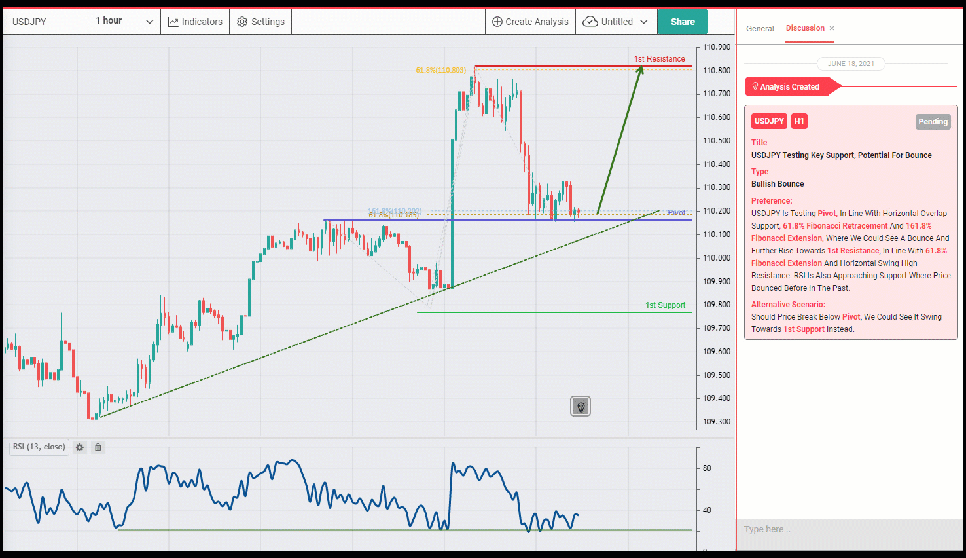The width and height of the screenshot is (966, 558).
Task: Open the RSI indicator settings gear
Action: [x=80, y=447]
